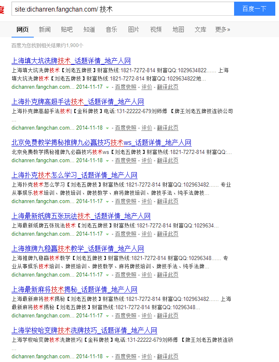Click 翻译此页 under 上海填大坑洗牌技术 result
279x362 pixels.
pos(168,87)
